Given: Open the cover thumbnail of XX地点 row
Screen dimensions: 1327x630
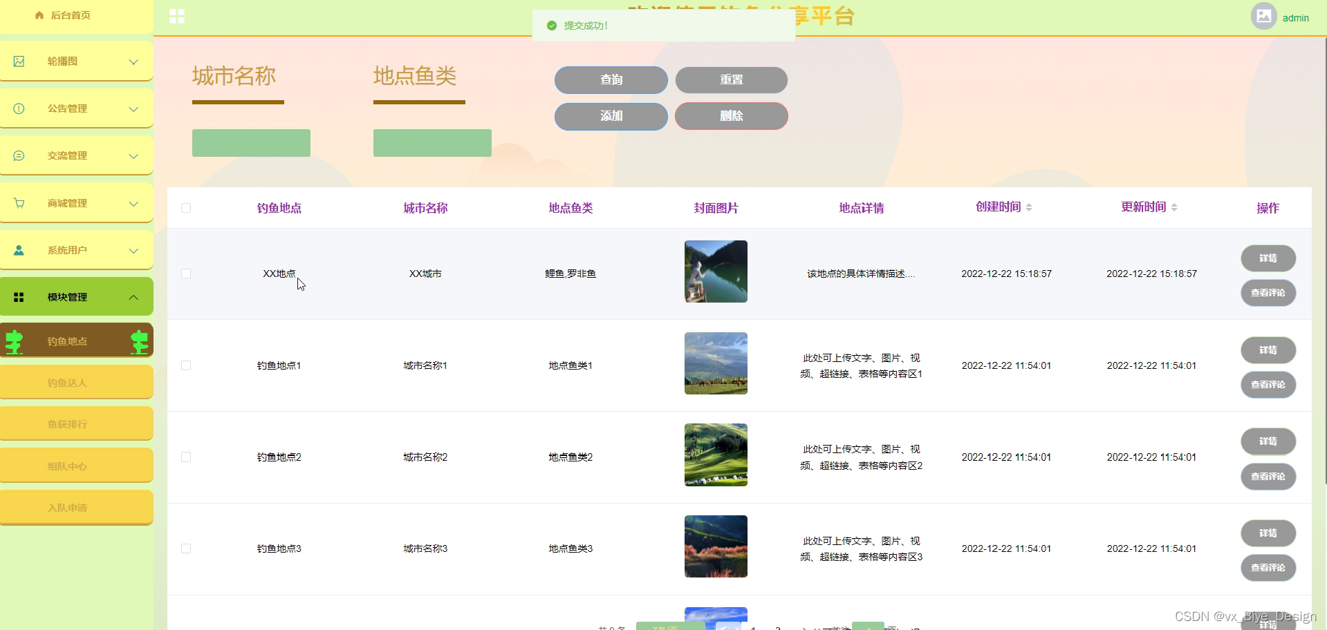Looking at the screenshot, I should [716, 271].
